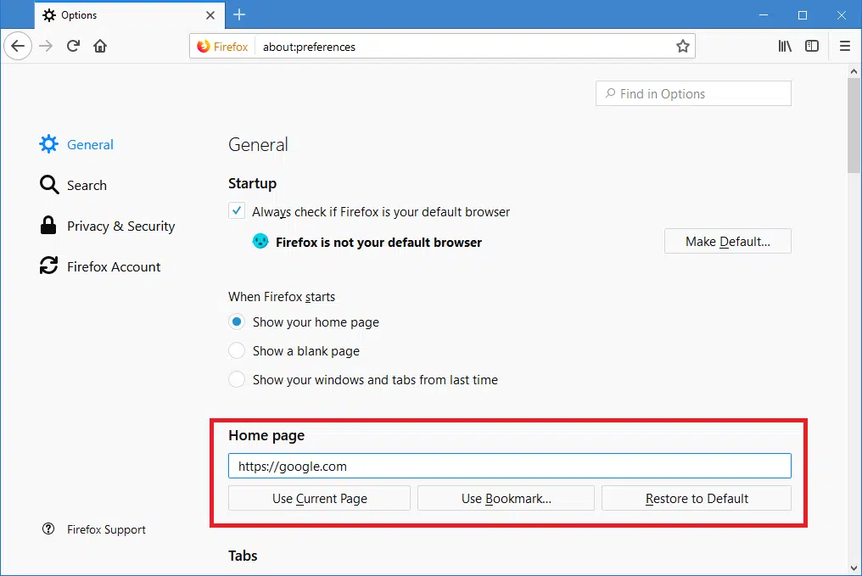Select Show your windows and tabs from last time
This screenshot has height=576, width=862.
point(237,379)
